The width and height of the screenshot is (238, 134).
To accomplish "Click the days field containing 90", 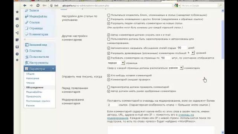I will pos(182,48).
